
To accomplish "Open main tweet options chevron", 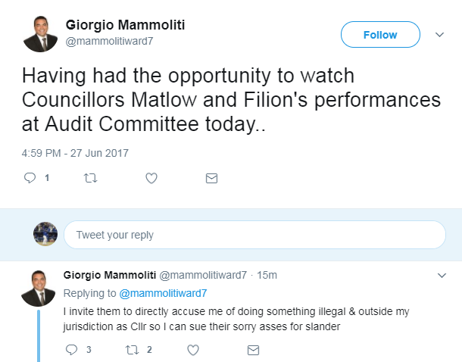I will [439, 35].
